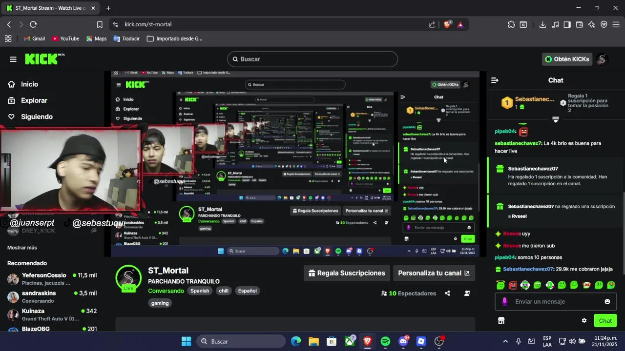Click the address bar URL kick.com/st-mortal

(148, 24)
